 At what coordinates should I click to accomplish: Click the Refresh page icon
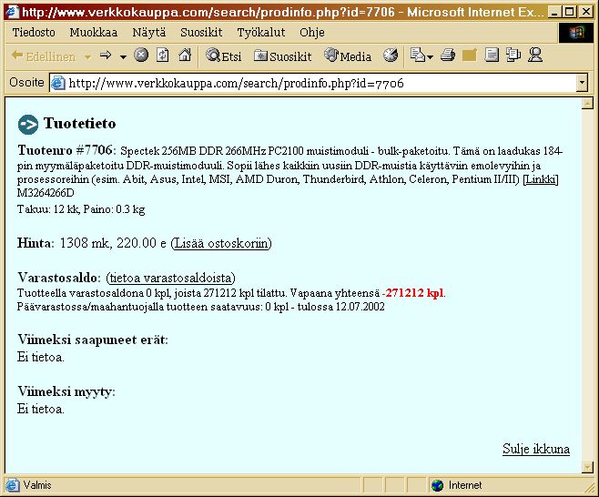[x=163, y=56]
